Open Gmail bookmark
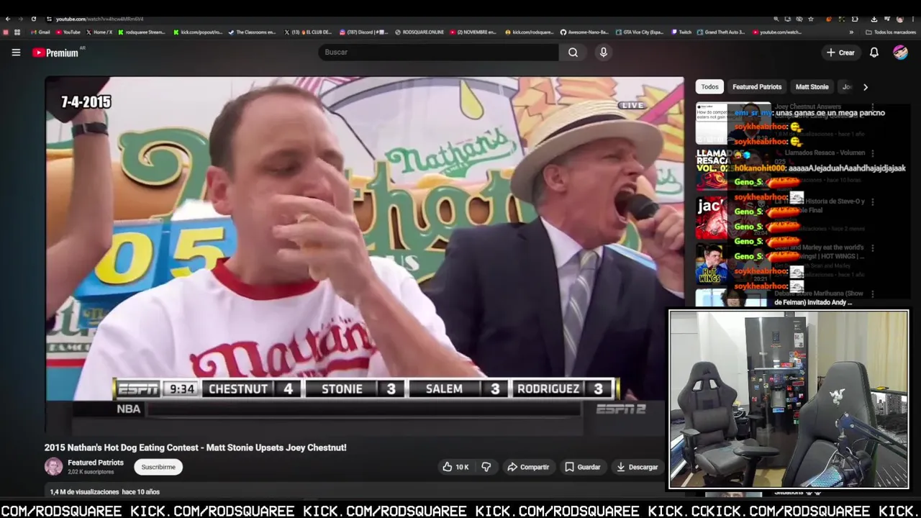921x518 pixels. point(41,32)
